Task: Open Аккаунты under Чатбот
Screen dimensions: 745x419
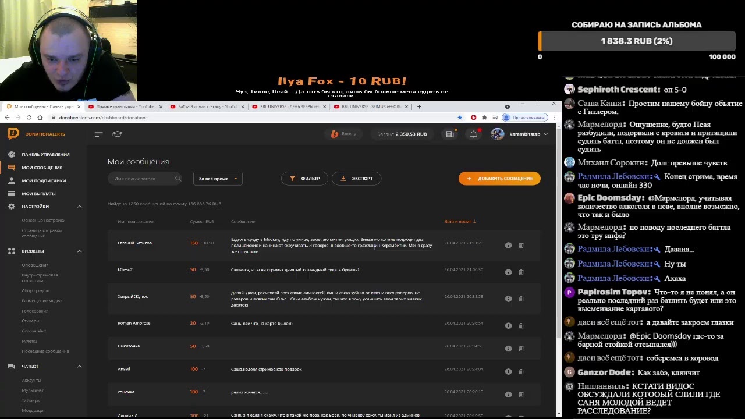Action: click(x=31, y=380)
